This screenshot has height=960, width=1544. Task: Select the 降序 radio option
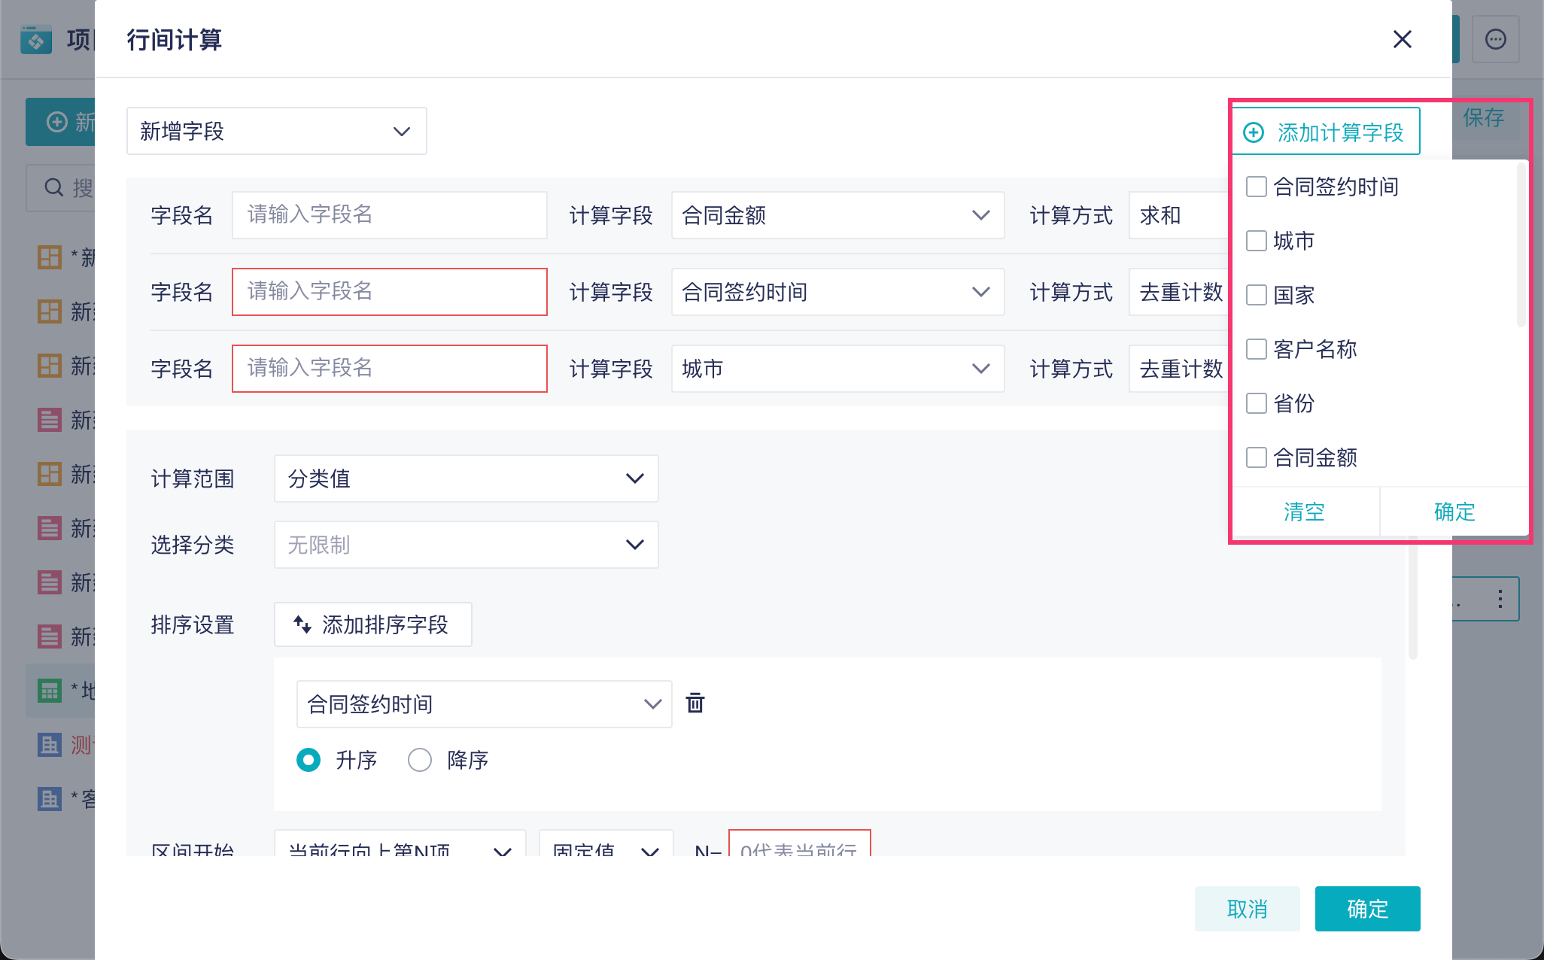point(420,760)
